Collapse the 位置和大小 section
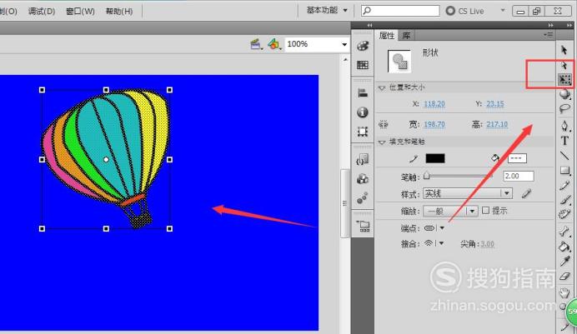Screen dimensions: 577x334 (382, 87)
